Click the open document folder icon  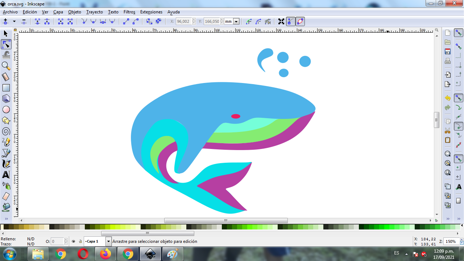(448, 42)
